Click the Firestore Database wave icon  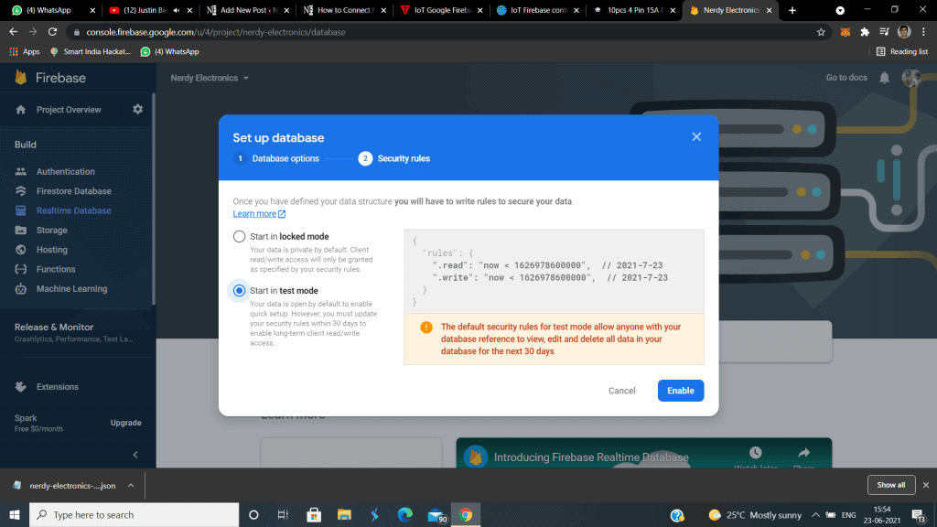tap(21, 191)
